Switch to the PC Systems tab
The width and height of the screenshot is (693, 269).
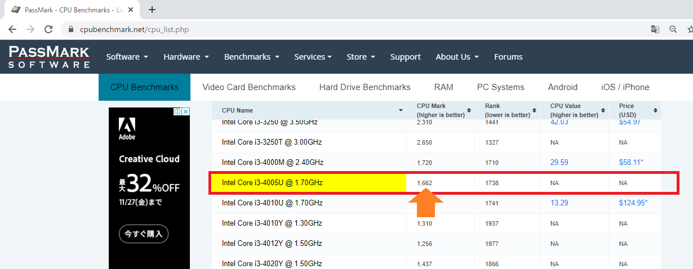[500, 87]
